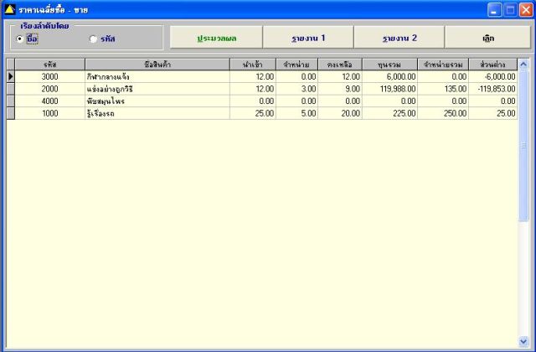Click the 20.00 remaining quantity cell
The width and height of the screenshot is (536, 352).
[340, 114]
